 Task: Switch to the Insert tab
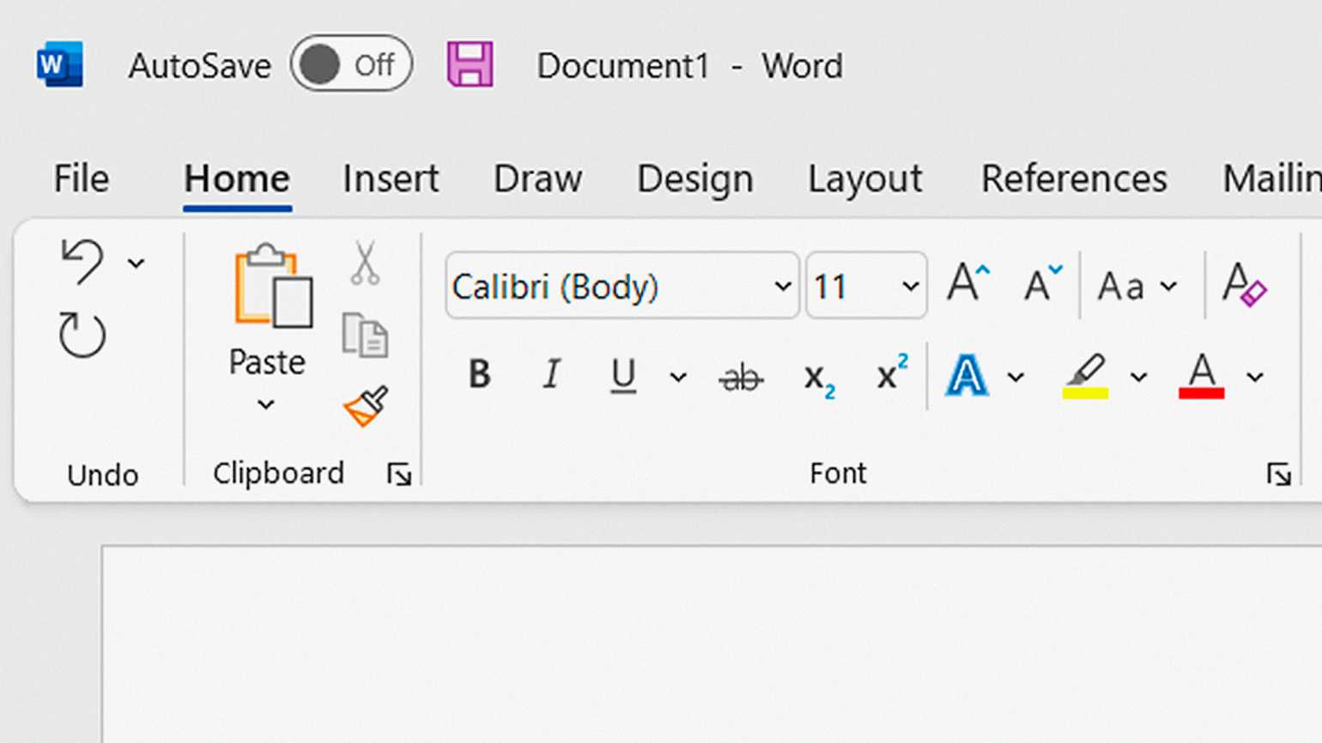[x=391, y=178]
